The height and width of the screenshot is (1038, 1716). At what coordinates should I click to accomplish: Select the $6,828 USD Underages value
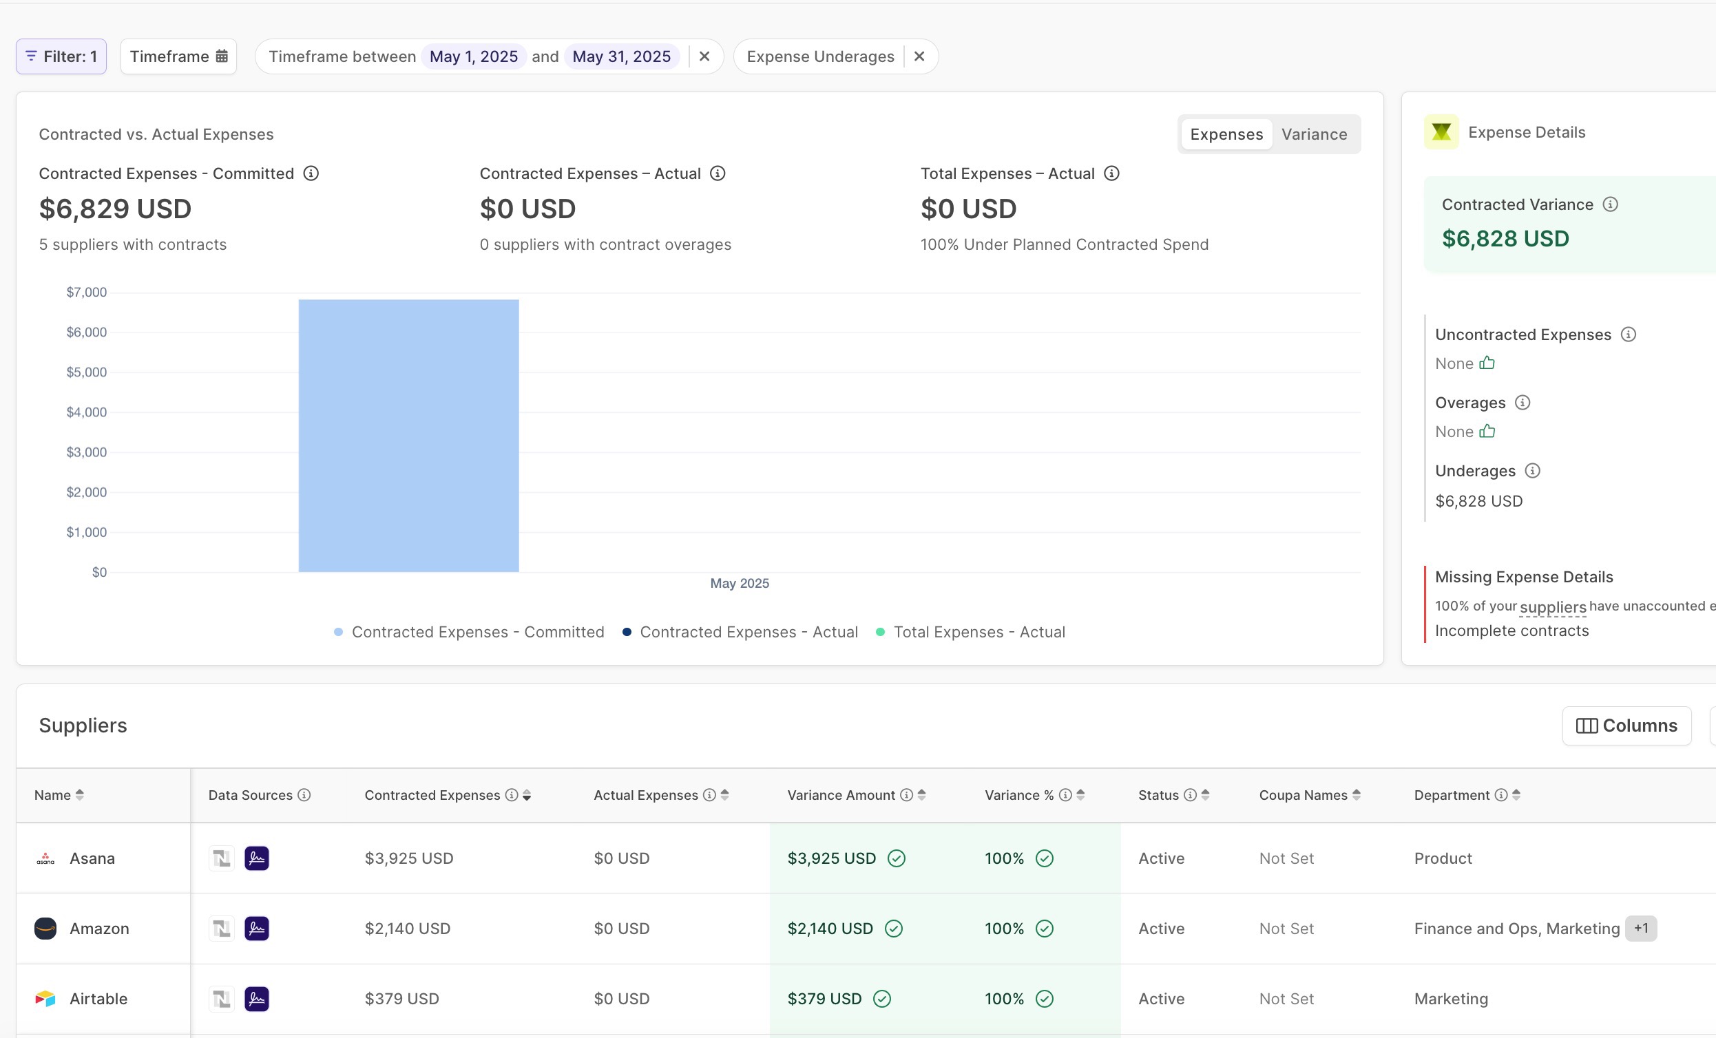click(1478, 501)
